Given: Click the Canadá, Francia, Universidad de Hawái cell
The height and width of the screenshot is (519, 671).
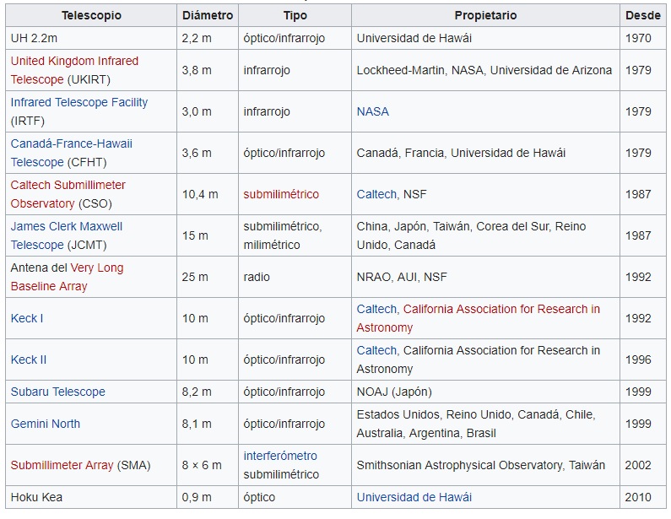Looking at the screenshot, I should (x=485, y=153).
